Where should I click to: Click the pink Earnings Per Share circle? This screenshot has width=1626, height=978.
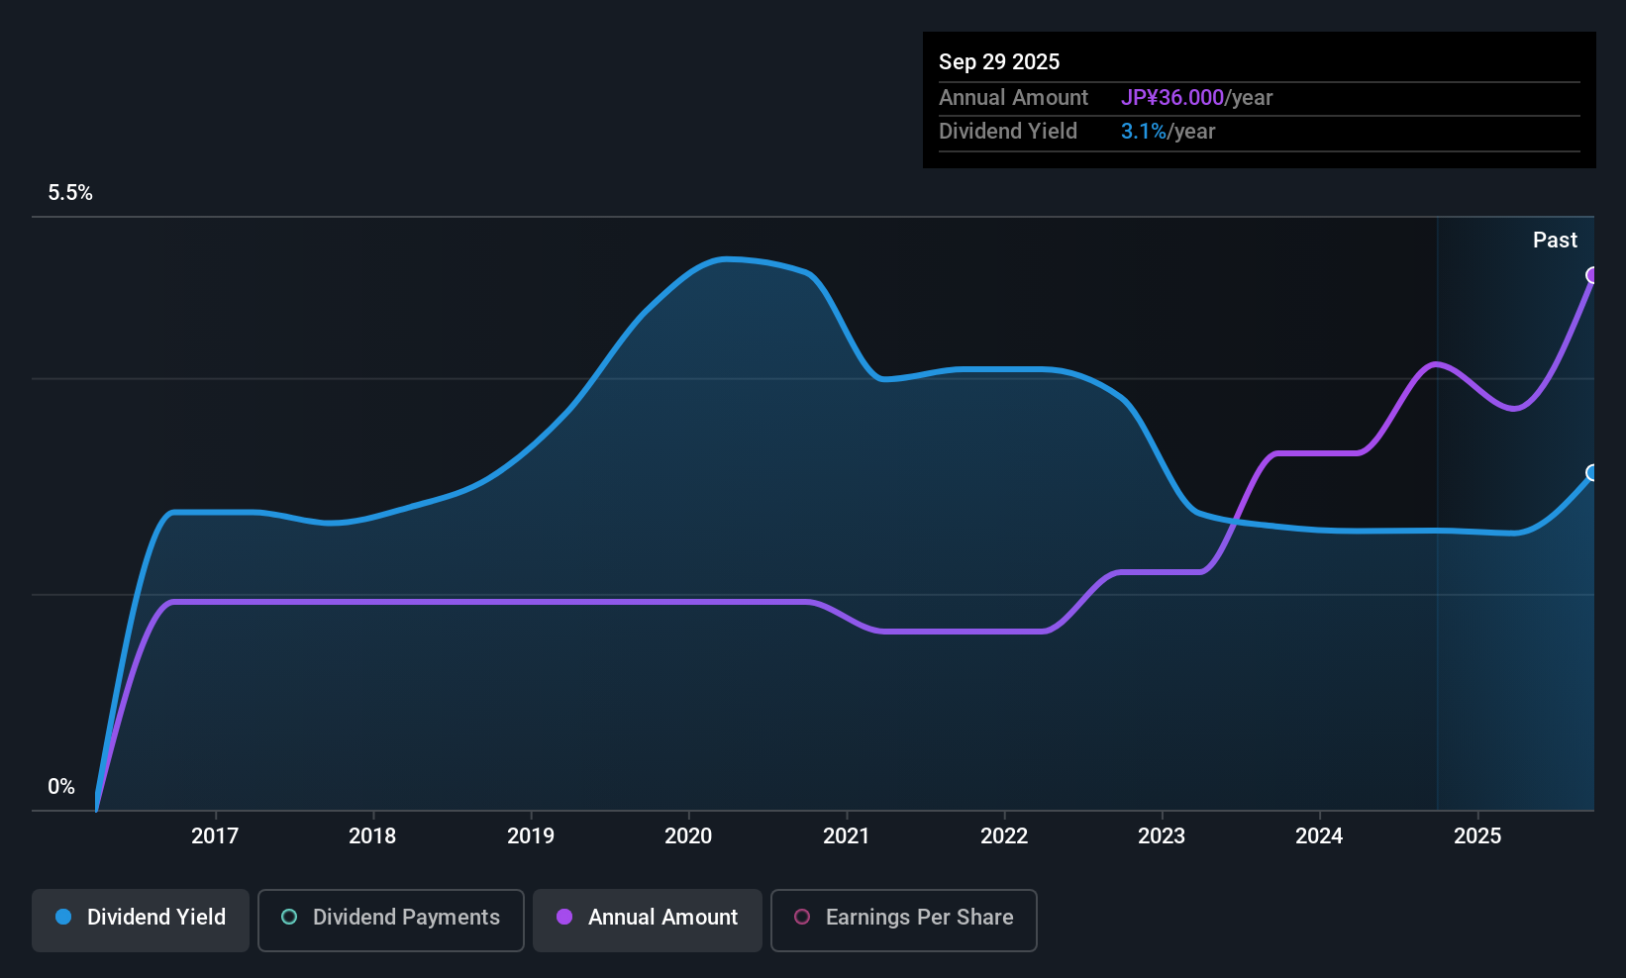coord(802,918)
